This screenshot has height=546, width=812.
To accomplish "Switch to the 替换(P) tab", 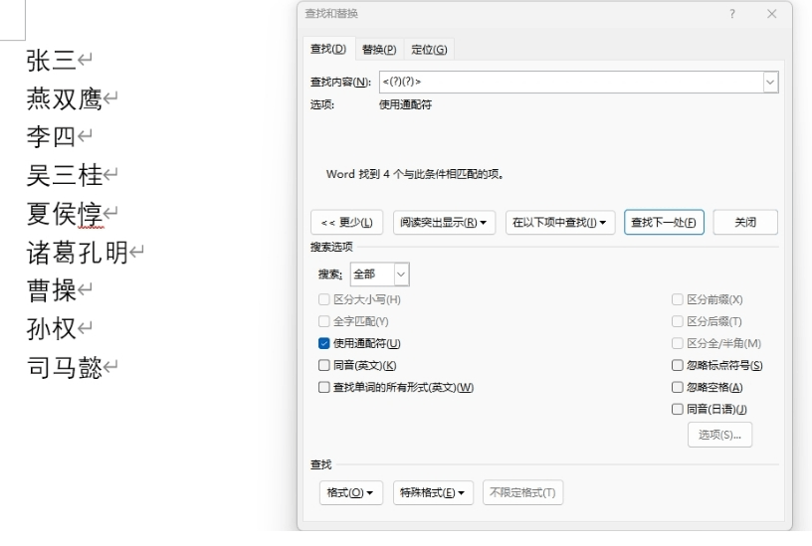I will [379, 50].
